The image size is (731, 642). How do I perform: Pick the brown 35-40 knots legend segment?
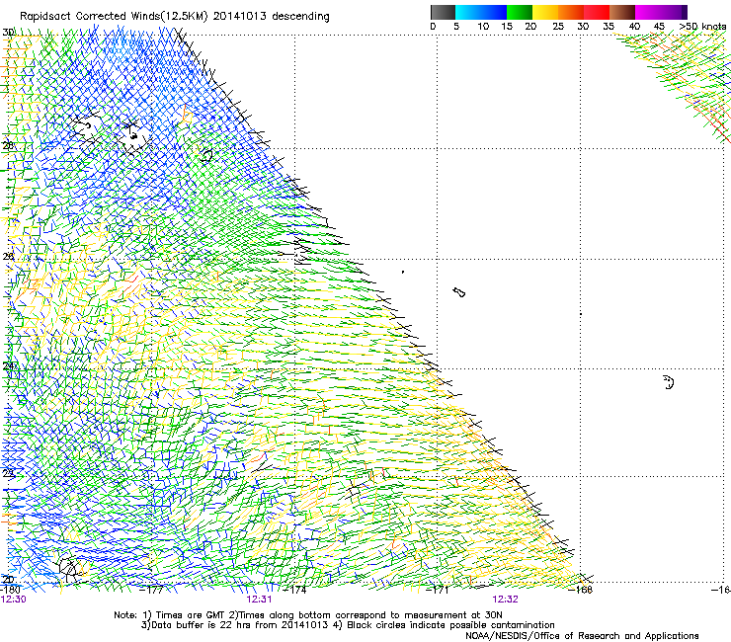point(622,12)
